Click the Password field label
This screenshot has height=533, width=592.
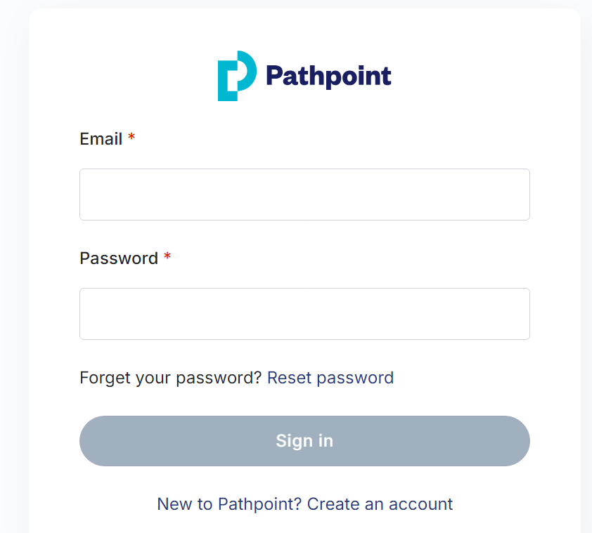point(119,258)
